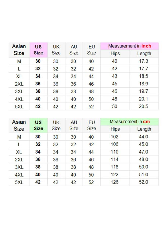Image resolution: width=167 pixels, height=228 pixels.
Task: Click the 5XL row in inch table
Action: pos(83,106)
